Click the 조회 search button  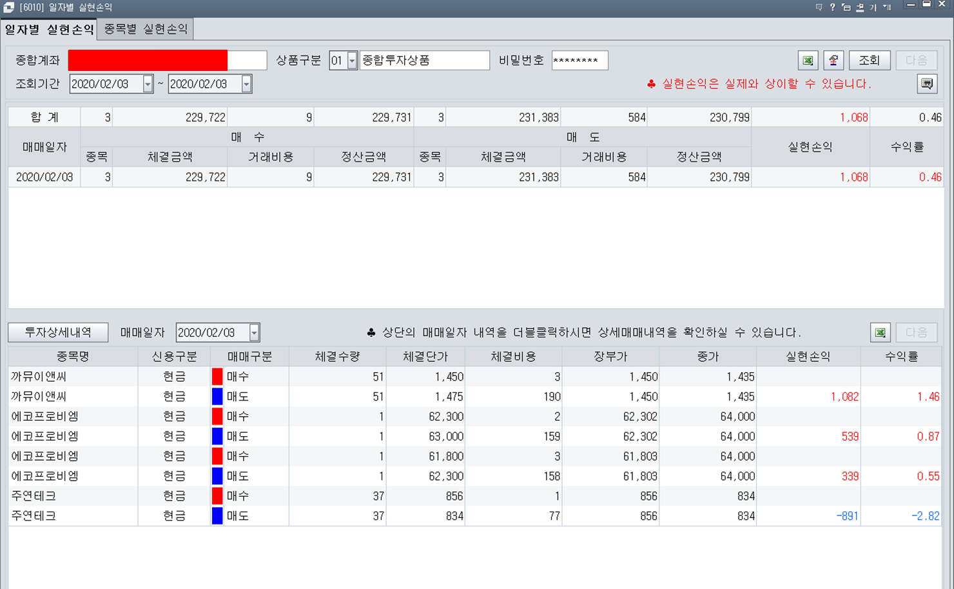click(869, 61)
